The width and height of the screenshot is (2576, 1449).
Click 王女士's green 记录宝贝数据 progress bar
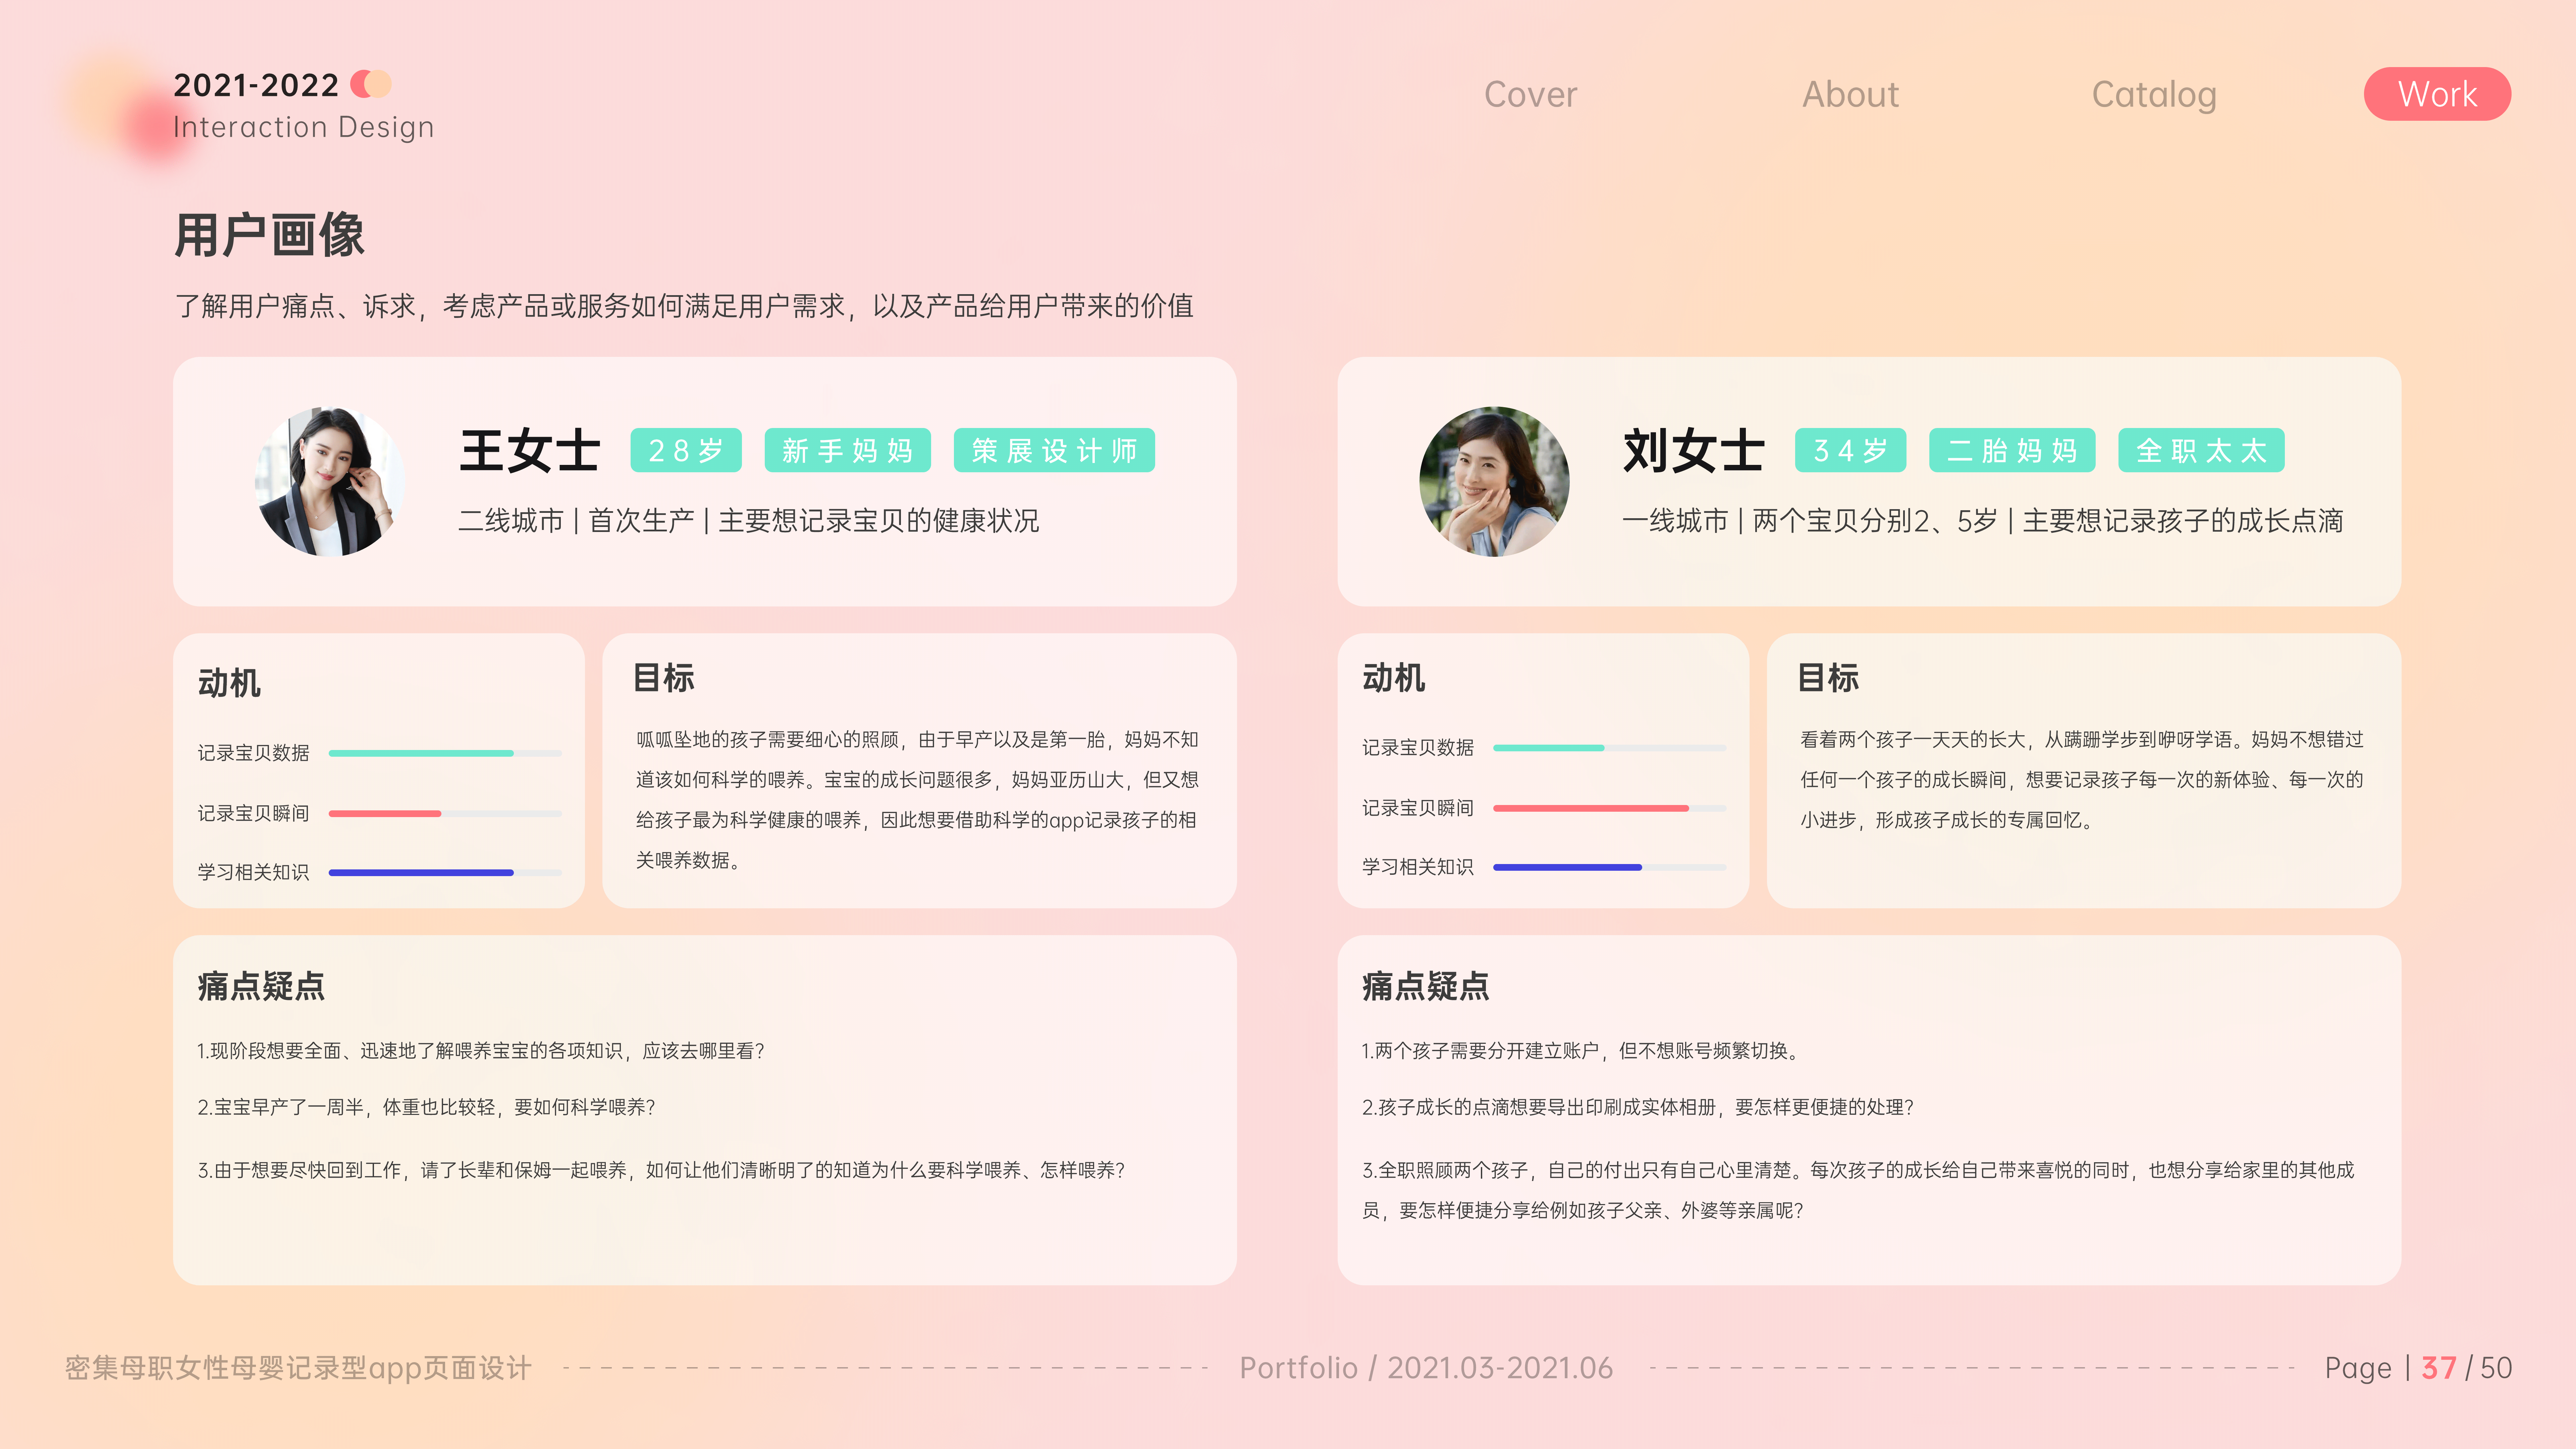click(x=445, y=753)
